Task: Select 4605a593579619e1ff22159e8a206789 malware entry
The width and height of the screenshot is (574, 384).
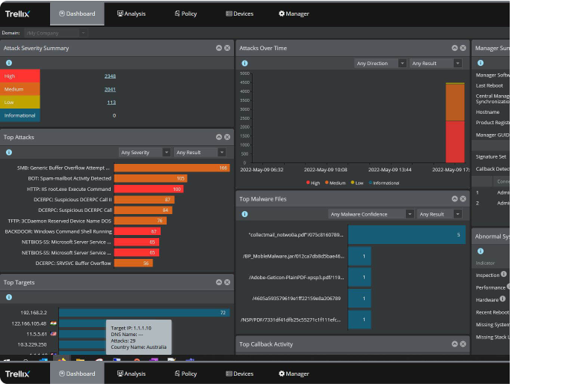Action: [x=297, y=299]
